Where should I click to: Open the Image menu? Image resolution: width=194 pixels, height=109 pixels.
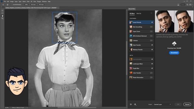tap(12, 2)
